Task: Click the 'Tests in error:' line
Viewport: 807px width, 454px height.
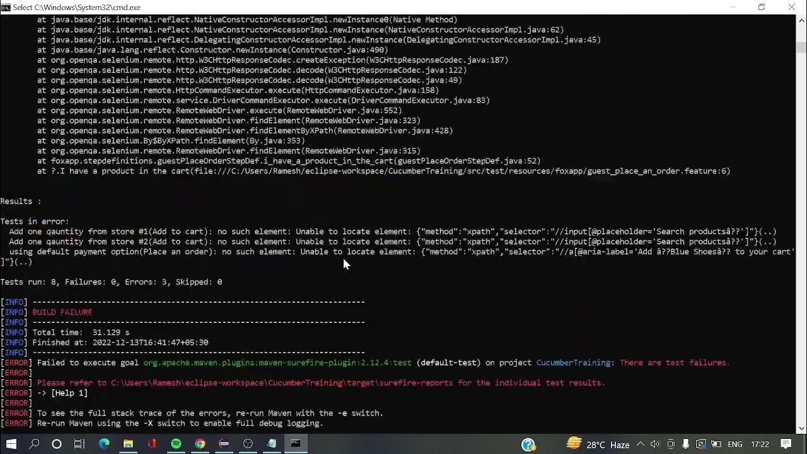Action: click(x=35, y=221)
